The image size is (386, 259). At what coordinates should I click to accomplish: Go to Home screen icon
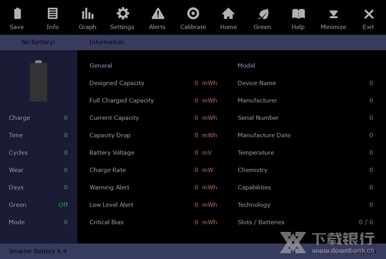coord(228,14)
